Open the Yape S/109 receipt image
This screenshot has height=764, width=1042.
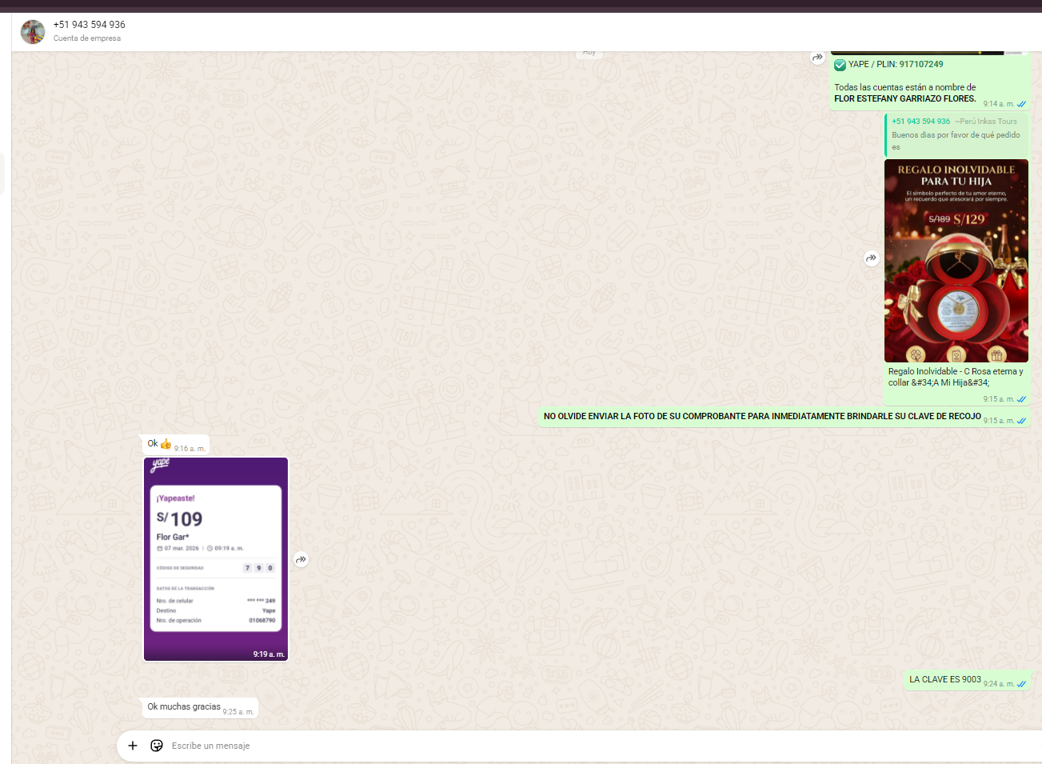[216, 558]
